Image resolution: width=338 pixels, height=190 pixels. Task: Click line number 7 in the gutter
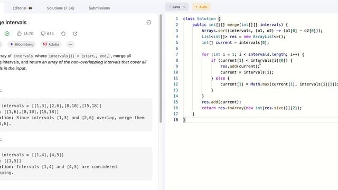[x=177, y=54]
